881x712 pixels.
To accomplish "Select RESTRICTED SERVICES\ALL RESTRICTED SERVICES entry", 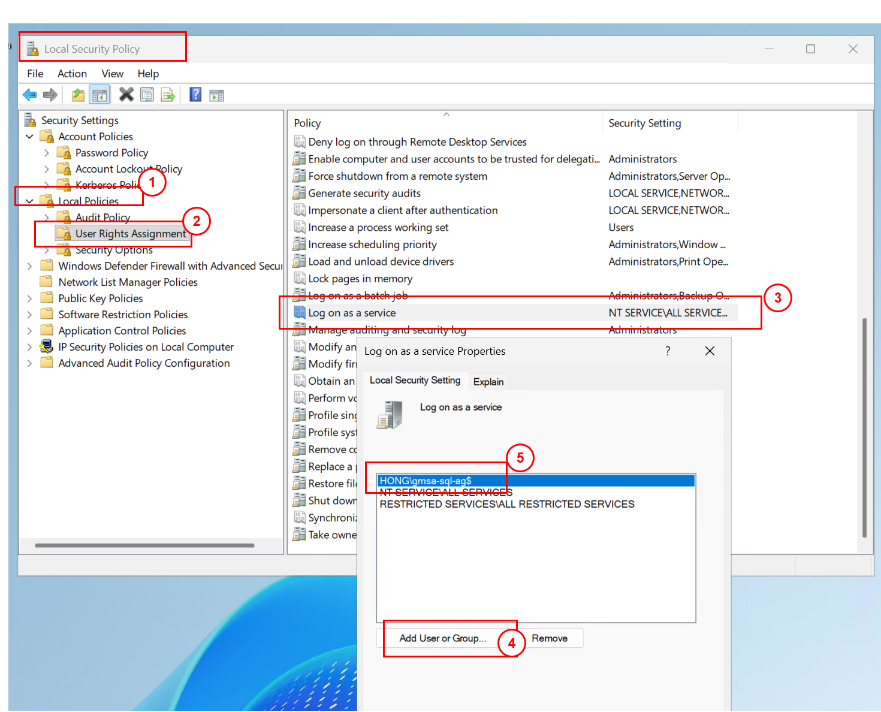I will pyautogui.click(x=506, y=504).
